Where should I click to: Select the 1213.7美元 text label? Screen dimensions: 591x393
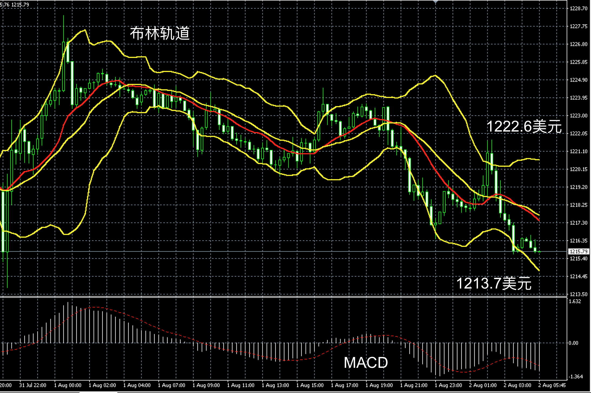tap(494, 283)
